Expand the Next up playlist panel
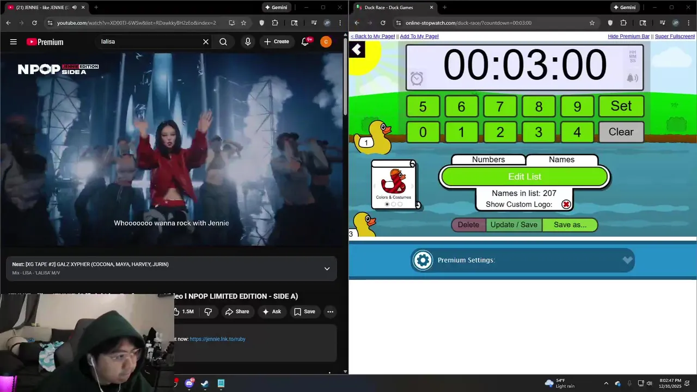Viewport: 697px width, 392px height. (x=327, y=268)
